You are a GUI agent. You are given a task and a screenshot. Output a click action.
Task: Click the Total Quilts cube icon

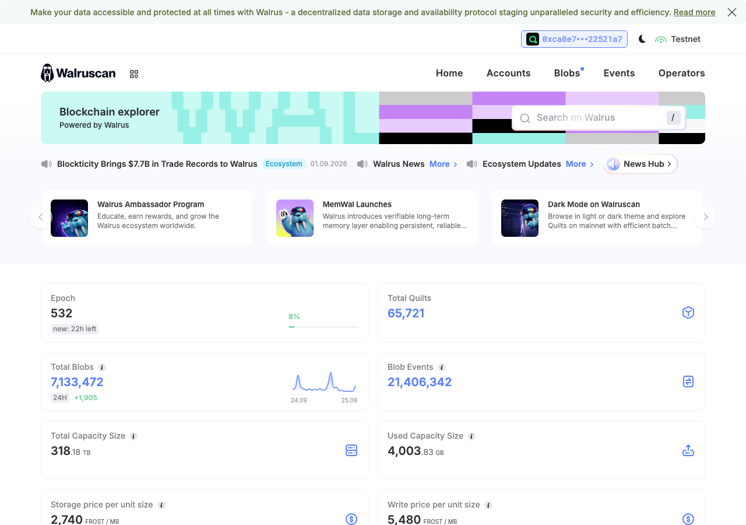(x=688, y=313)
